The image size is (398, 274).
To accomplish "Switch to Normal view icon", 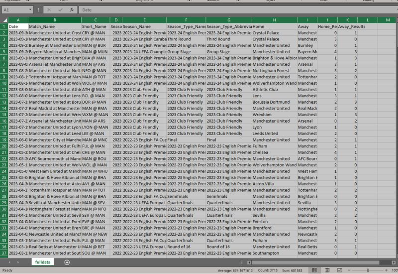I will (x=314, y=270).
